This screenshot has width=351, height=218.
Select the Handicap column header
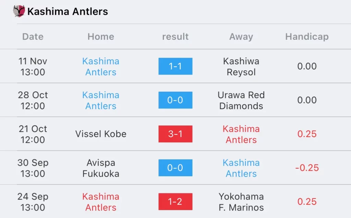coord(307,36)
